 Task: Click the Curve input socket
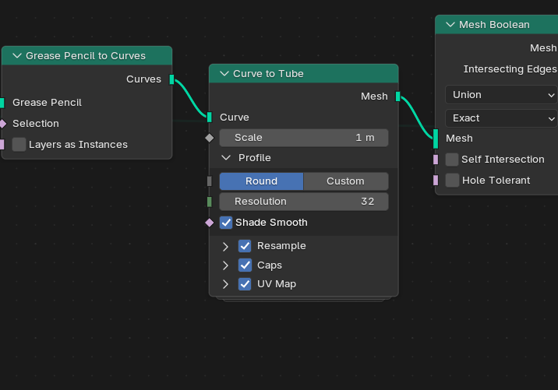pyautogui.click(x=209, y=117)
